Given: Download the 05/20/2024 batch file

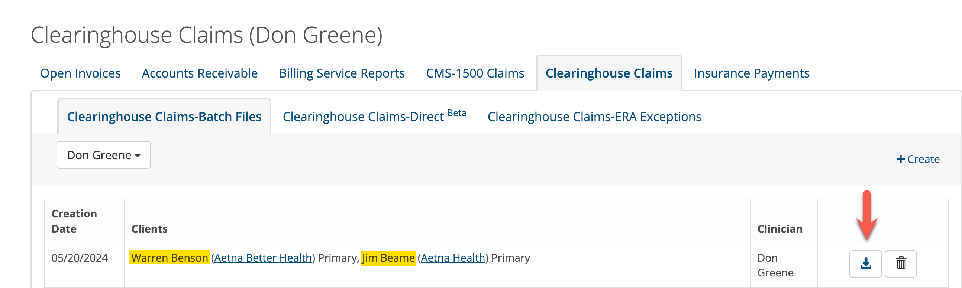Looking at the screenshot, I should coord(865,264).
